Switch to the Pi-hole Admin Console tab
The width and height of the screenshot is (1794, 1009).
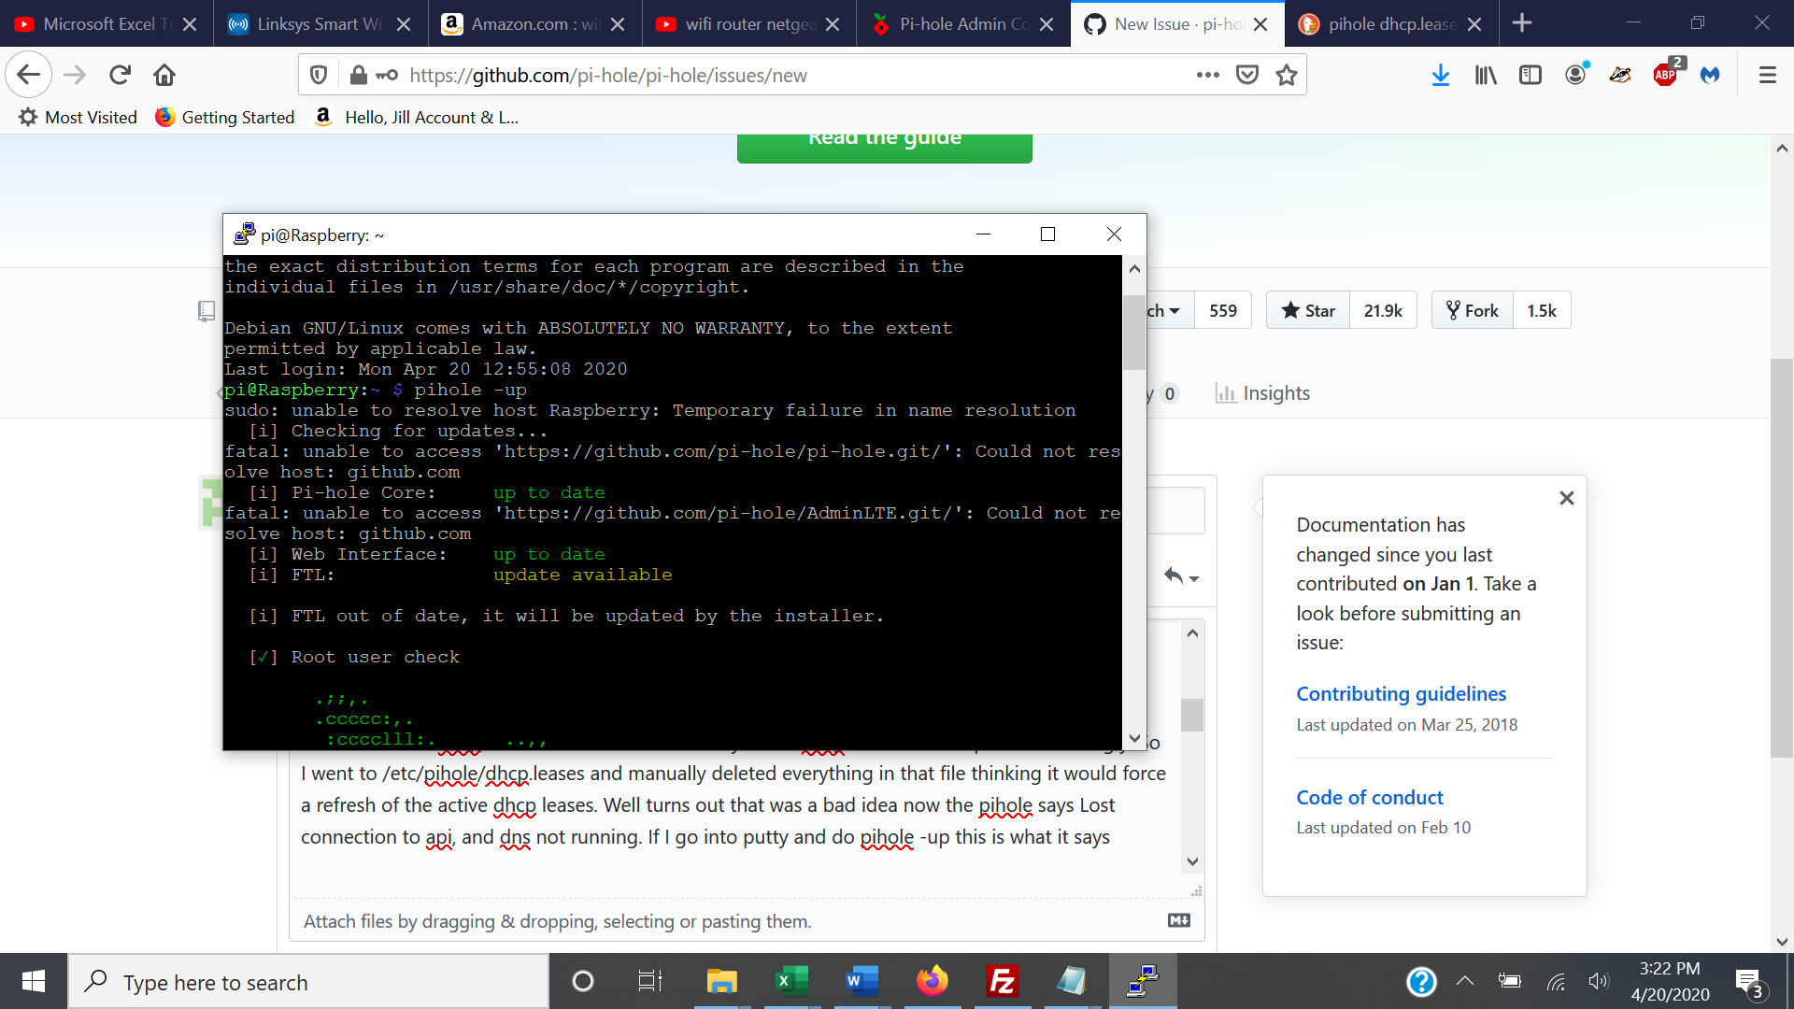[x=962, y=23]
